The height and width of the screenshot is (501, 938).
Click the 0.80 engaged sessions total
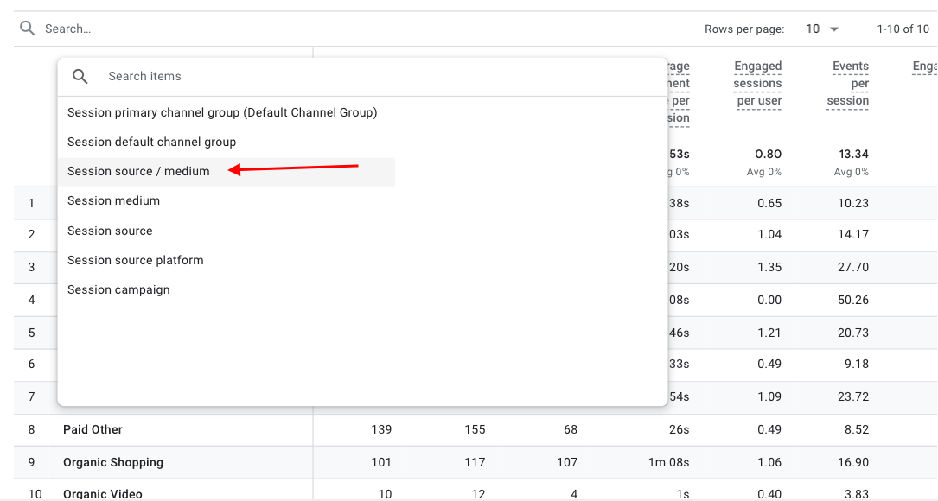[x=768, y=154]
